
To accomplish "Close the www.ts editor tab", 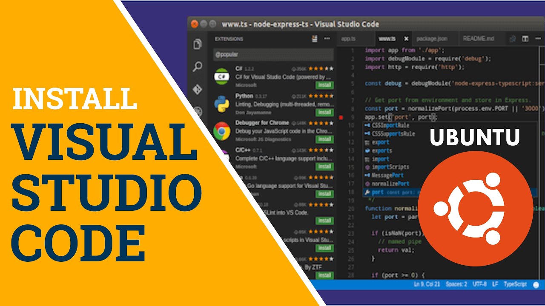I will 406,39.
